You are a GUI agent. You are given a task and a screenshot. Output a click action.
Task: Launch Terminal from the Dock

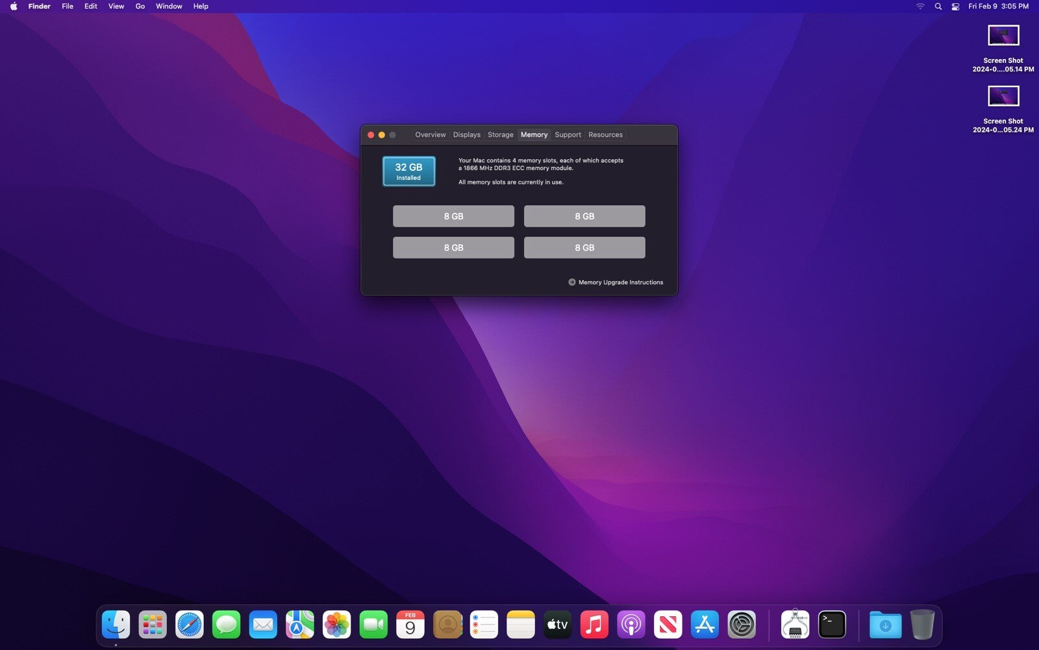pos(832,625)
